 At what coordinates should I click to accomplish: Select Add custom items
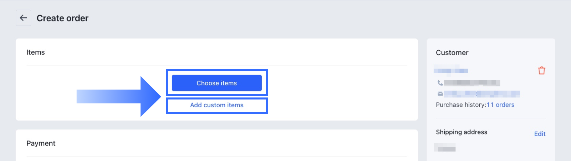tap(217, 105)
